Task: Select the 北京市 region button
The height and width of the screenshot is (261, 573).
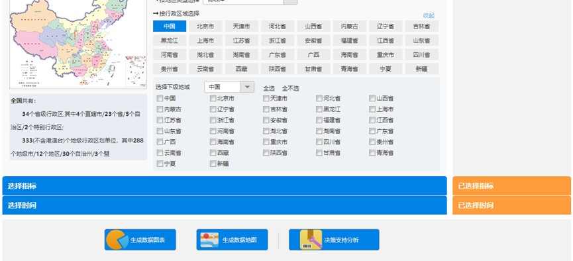Action: tap(205, 26)
